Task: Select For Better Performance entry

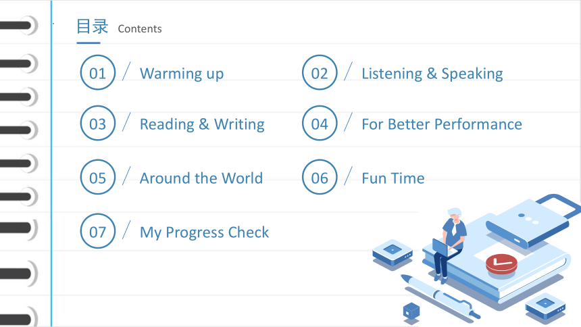Action: [x=442, y=124]
